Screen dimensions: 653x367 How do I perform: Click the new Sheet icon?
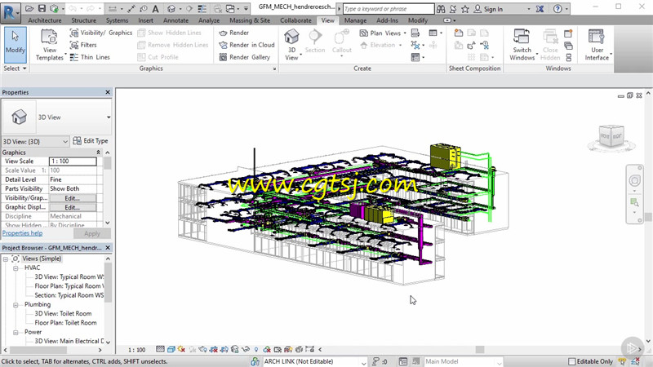point(459,33)
